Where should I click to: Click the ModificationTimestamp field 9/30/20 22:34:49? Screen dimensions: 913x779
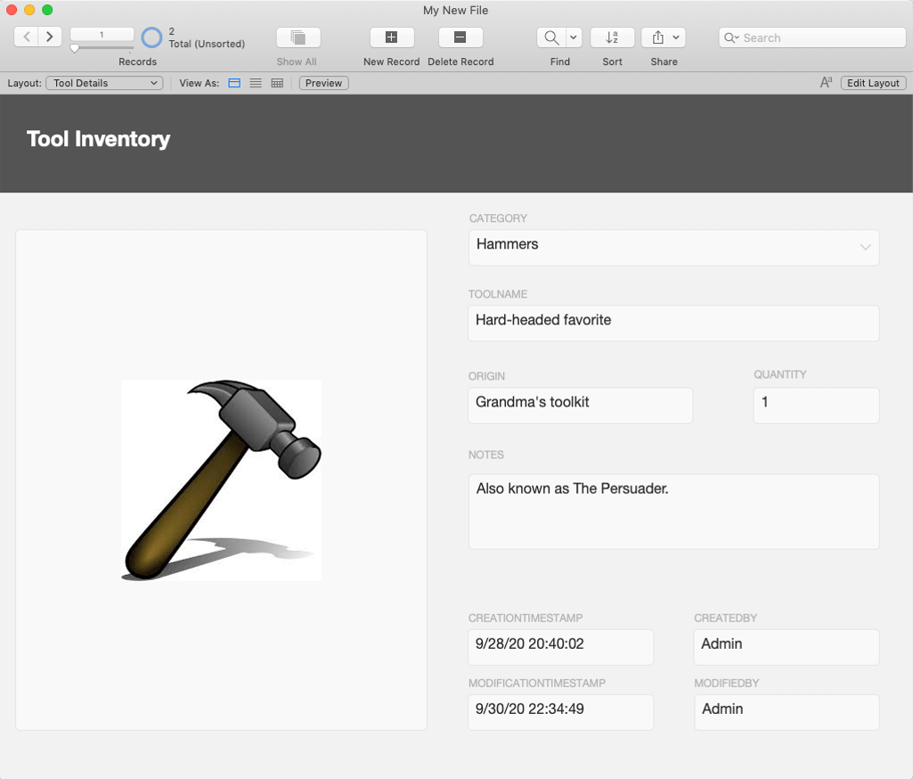(x=561, y=712)
